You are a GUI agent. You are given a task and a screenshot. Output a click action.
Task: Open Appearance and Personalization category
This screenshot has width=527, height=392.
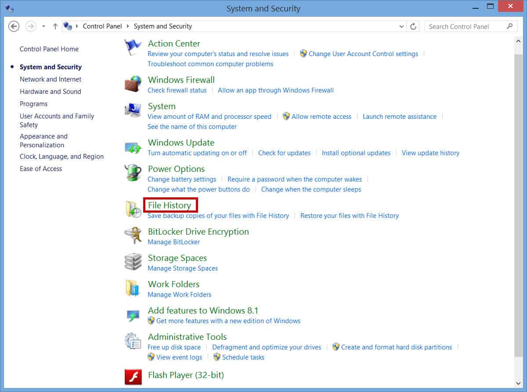pos(44,141)
